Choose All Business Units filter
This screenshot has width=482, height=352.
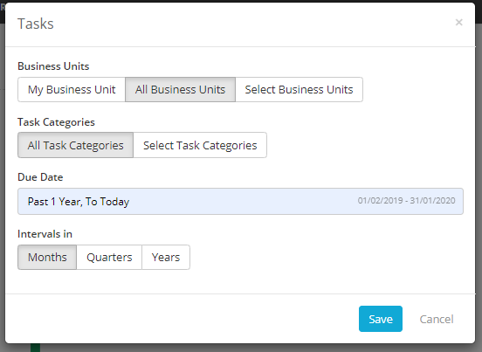point(180,89)
